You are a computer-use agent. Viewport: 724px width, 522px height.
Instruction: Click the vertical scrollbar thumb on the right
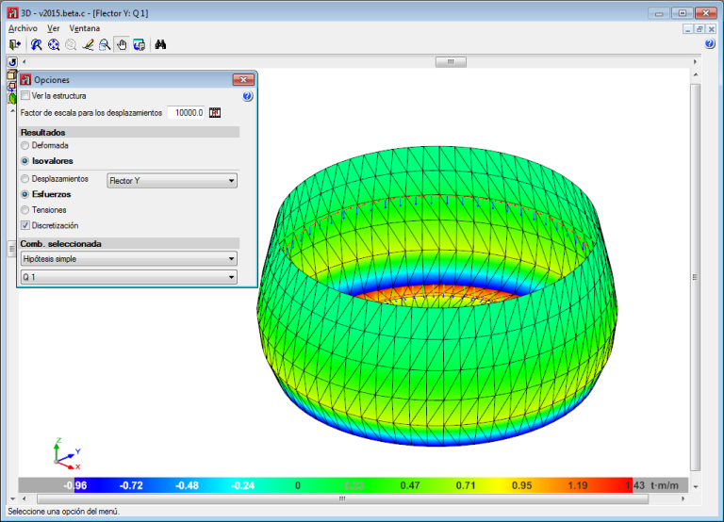696,277
